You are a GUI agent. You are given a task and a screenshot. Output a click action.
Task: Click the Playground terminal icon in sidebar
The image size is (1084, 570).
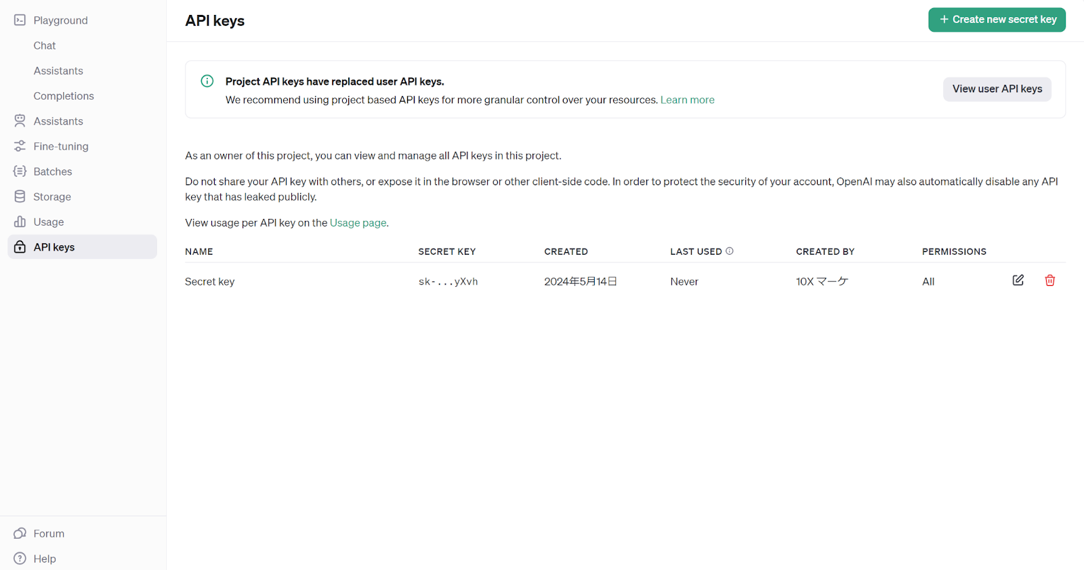point(20,20)
